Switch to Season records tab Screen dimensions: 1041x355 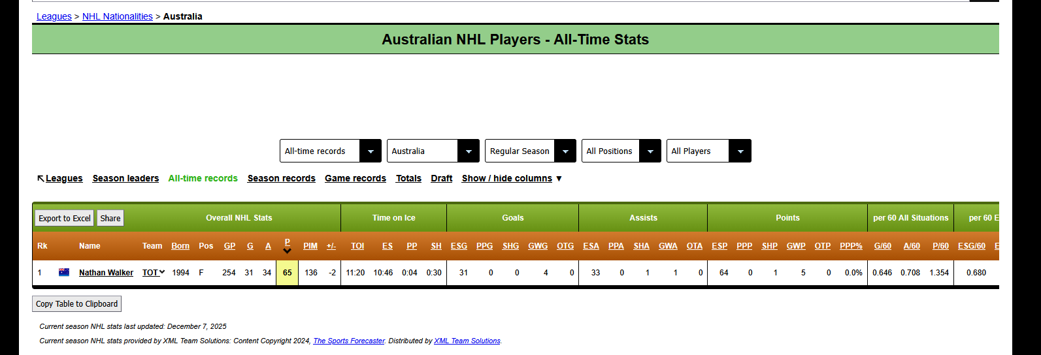(282, 178)
